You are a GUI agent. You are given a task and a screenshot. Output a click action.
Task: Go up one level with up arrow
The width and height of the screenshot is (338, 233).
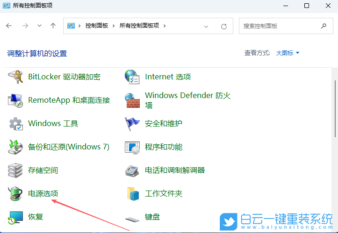53,26
